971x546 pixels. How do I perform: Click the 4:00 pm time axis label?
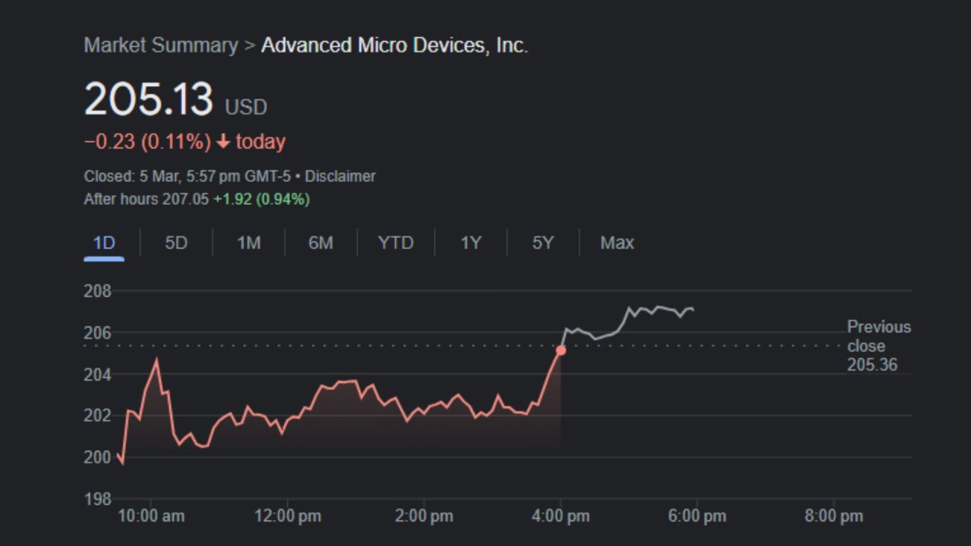pyautogui.click(x=561, y=516)
